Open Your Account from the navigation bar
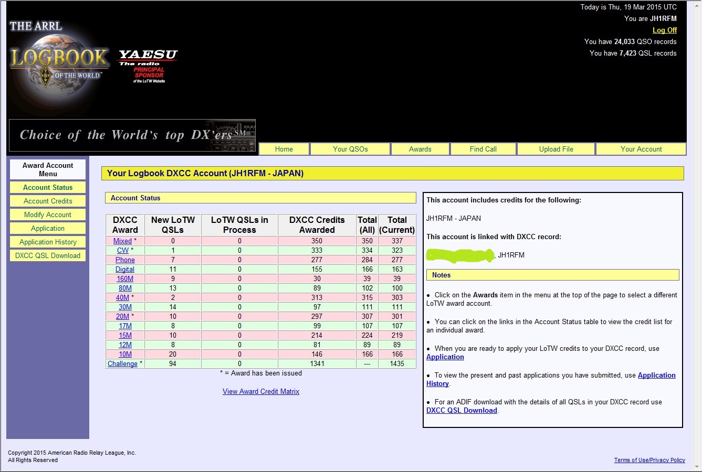 pos(641,149)
